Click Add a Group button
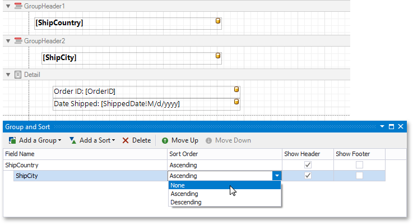 pyautogui.click(x=35, y=140)
